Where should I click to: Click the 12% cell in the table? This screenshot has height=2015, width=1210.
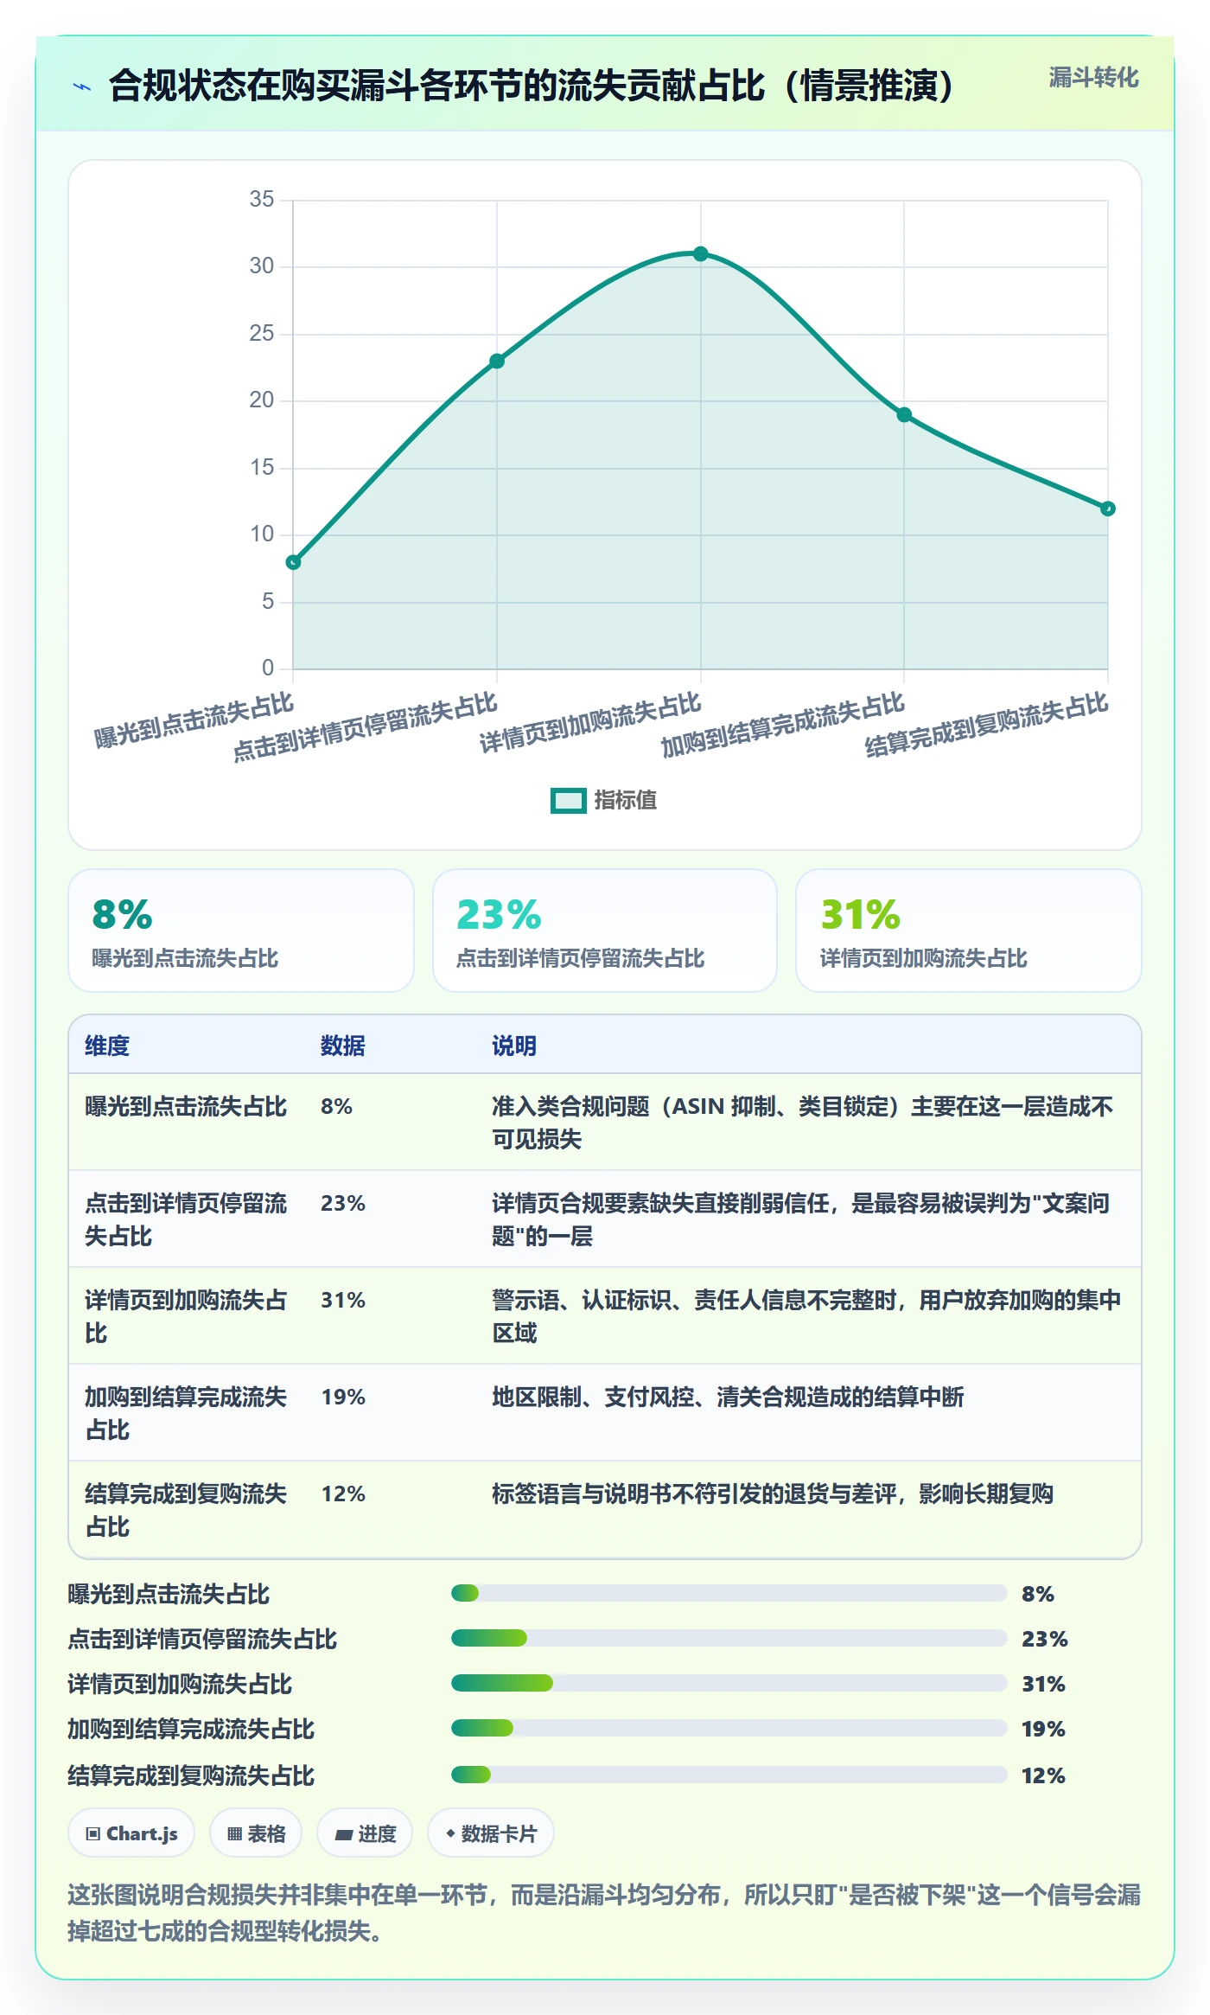tap(343, 1494)
